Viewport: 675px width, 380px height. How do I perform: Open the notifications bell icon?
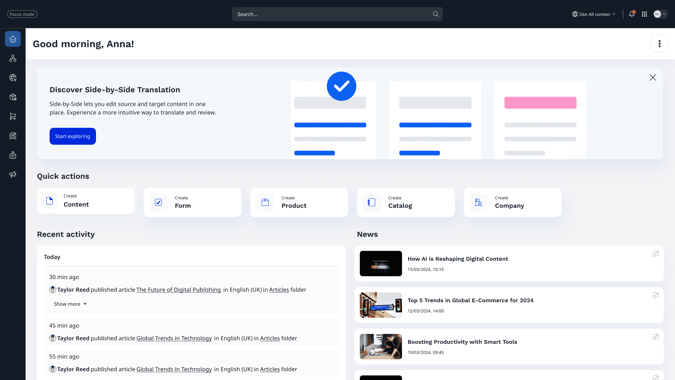click(632, 14)
